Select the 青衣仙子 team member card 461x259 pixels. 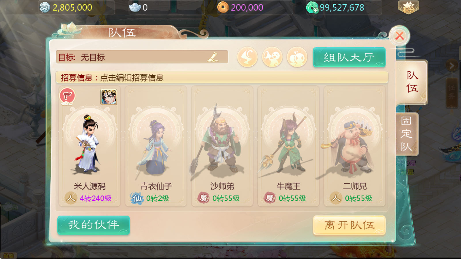click(156, 146)
